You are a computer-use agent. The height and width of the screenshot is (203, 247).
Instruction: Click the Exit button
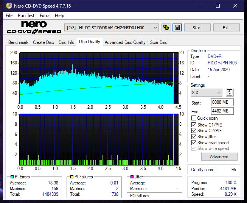pos(226,28)
